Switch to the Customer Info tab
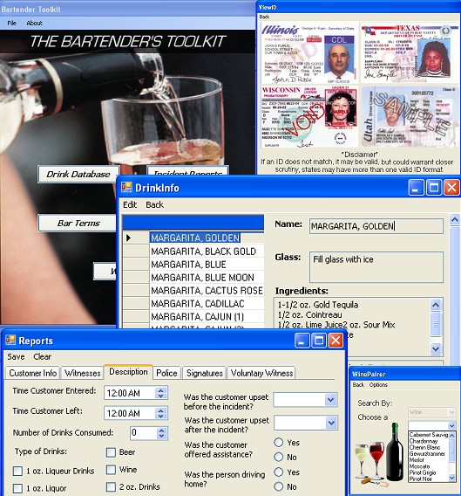Screen dimensions: 461x496 [x=33, y=373]
